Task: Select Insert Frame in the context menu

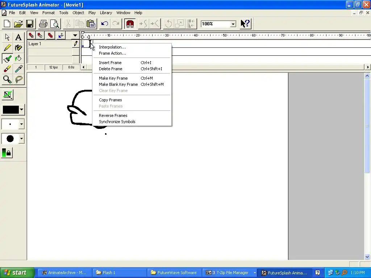Action: coord(132,63)
